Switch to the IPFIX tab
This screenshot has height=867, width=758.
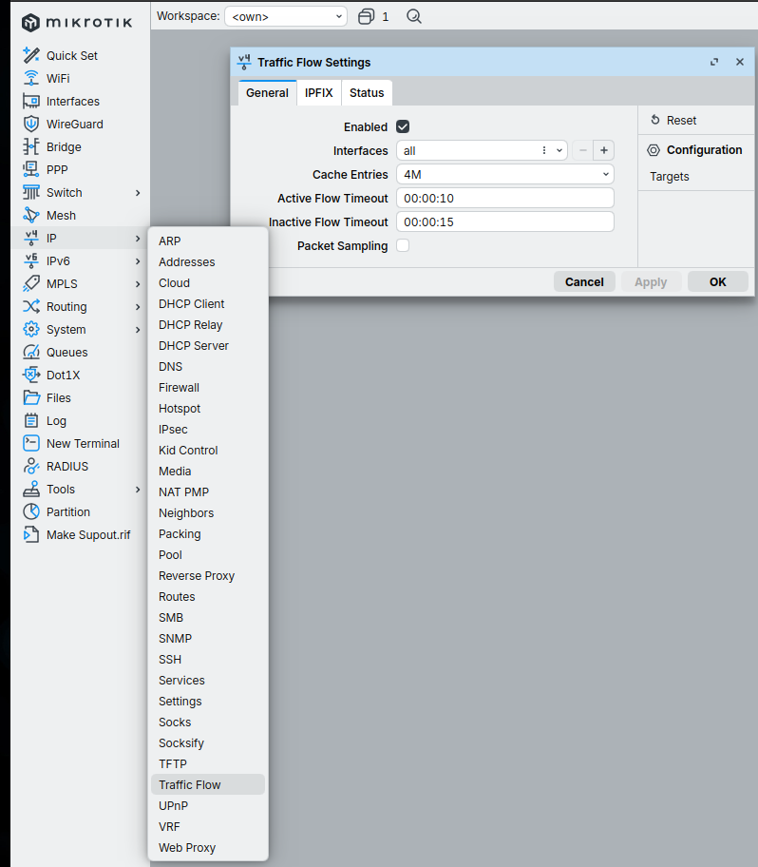319,93
